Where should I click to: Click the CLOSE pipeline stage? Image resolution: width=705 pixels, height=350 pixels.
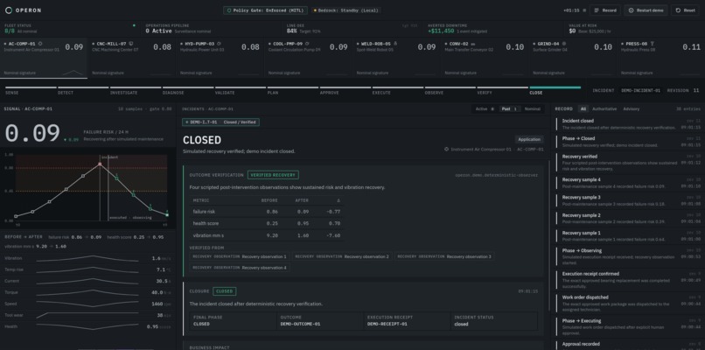(x=555, y=90)
